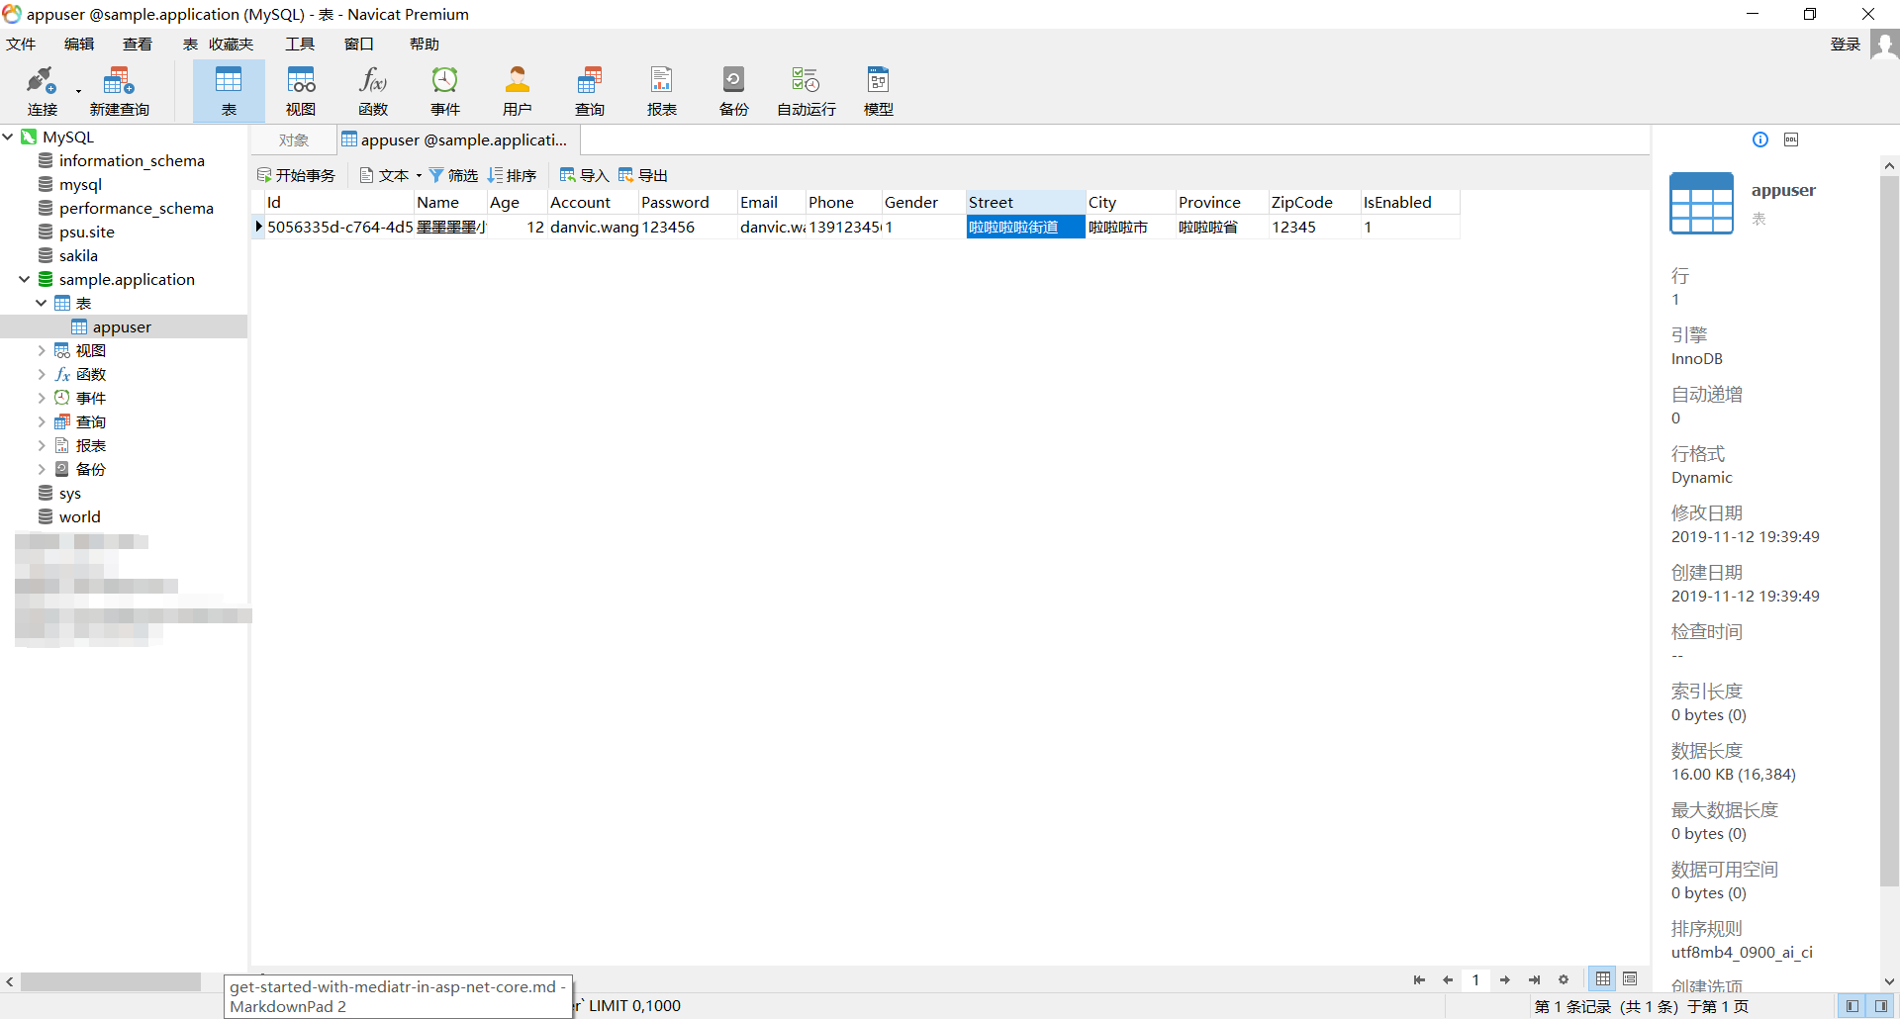Viewport: 1900px width, 1019px height.
Task: Collapse the sample.application database node
Action: tap(25, 279)
